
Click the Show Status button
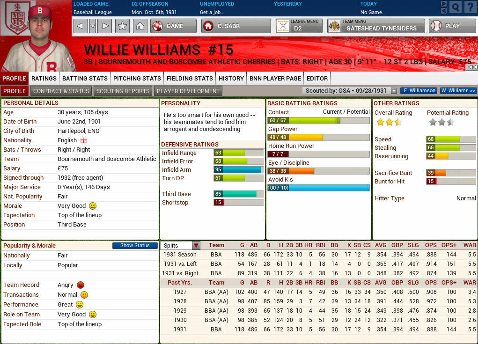(x=135, y=245)
